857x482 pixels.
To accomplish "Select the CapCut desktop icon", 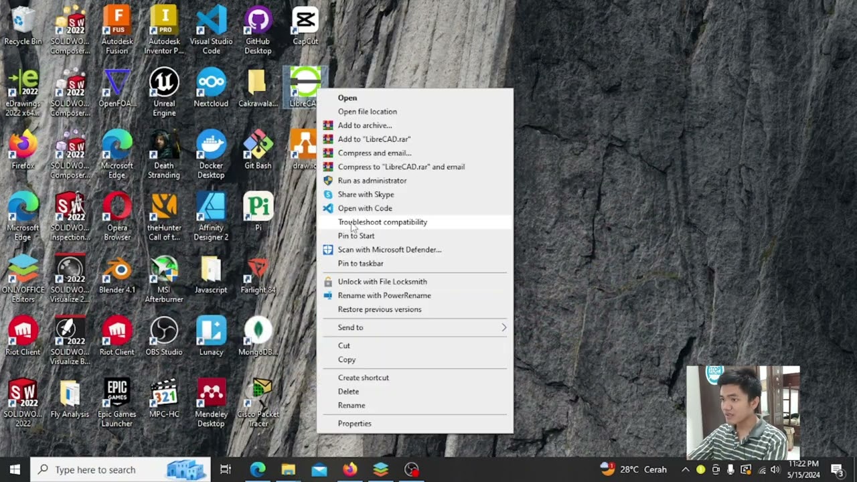I will (x=305, y=27).
